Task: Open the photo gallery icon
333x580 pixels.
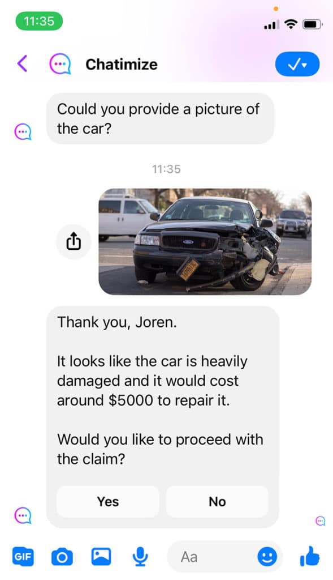Action: 101,556
